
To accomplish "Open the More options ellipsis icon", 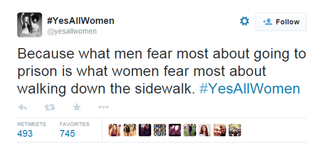I will coord(104,107).
